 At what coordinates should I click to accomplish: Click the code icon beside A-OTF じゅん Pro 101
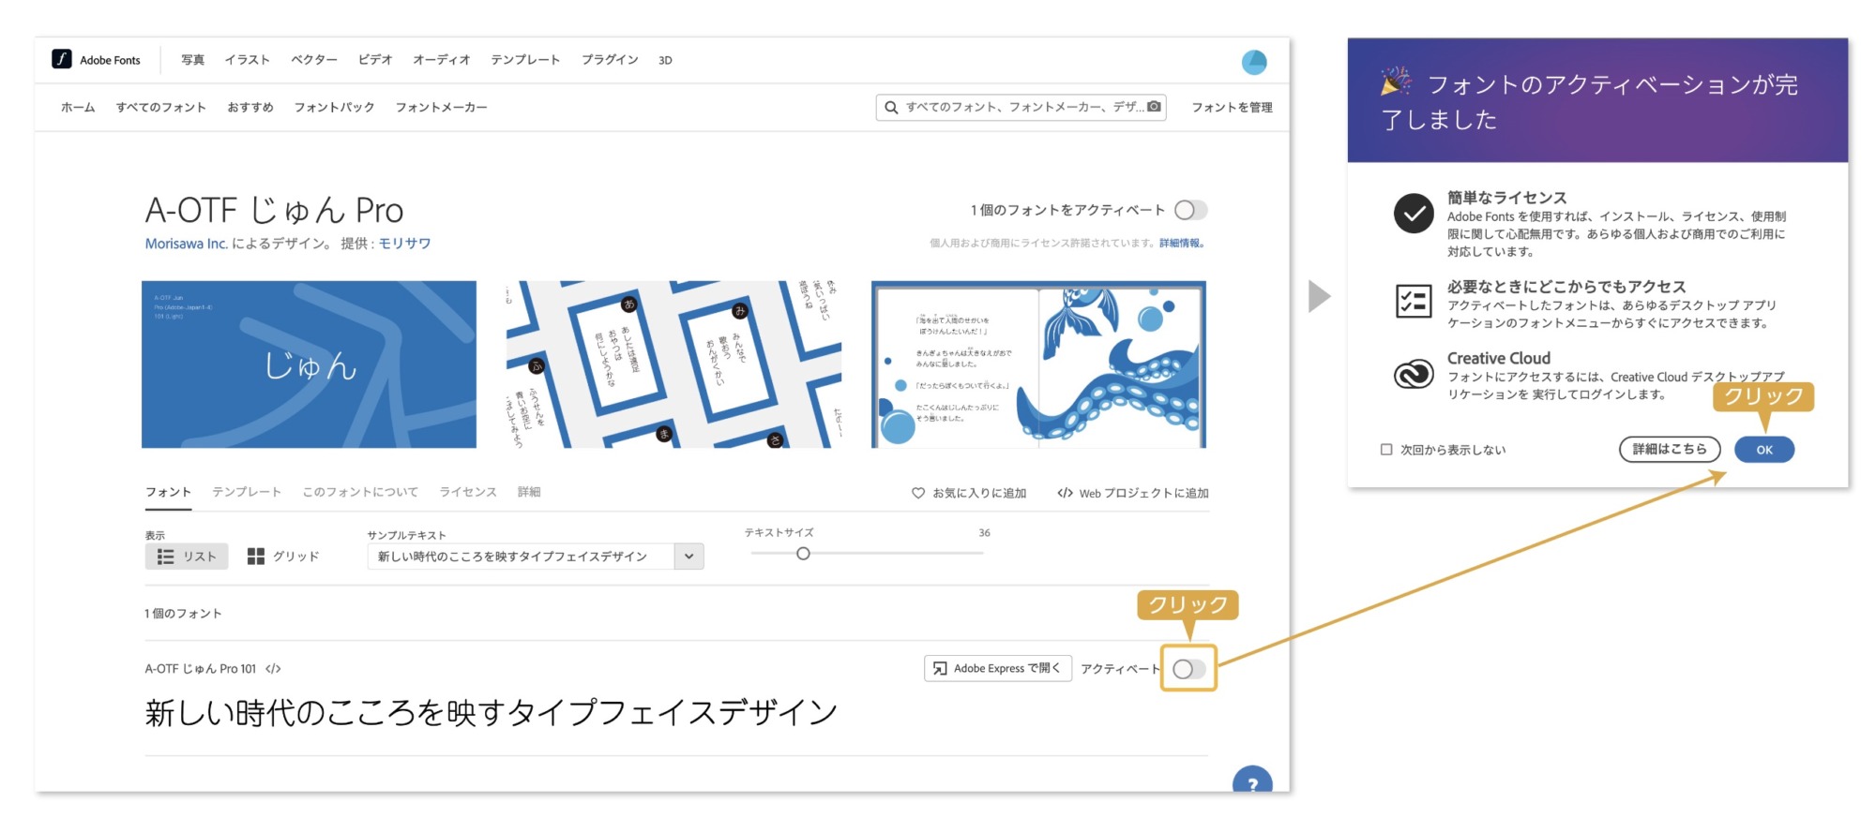click(273, 669)
